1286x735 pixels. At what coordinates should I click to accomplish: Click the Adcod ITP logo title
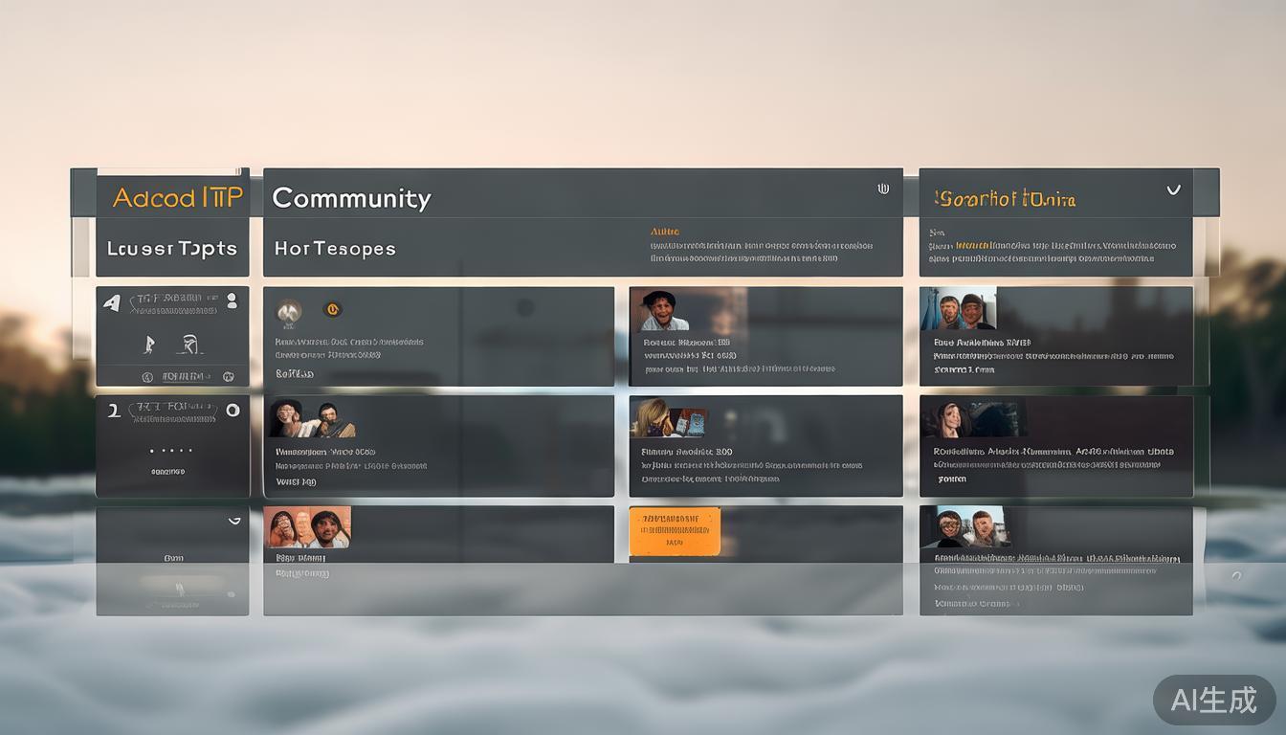[177, 198]
